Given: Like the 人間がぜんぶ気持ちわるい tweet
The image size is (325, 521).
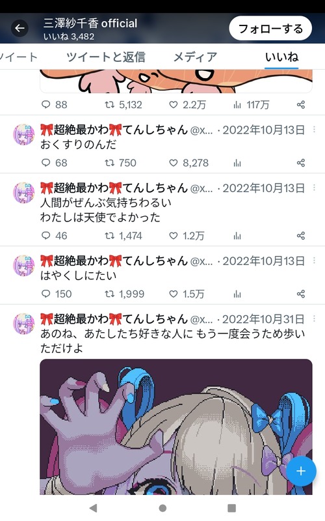Looking at the screenshot, I should pyautogui.click(x=174, y=236).
